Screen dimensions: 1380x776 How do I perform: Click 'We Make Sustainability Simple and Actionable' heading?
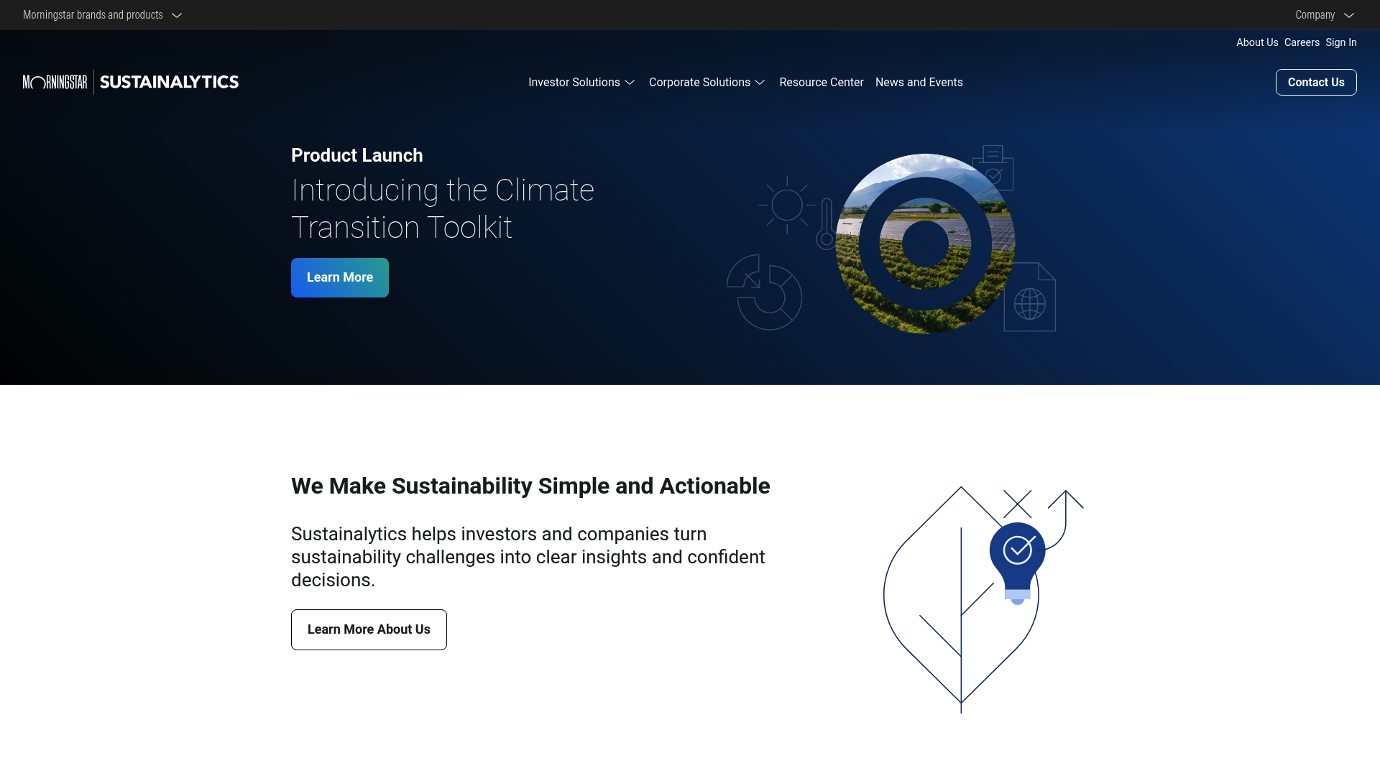coord(530,486)
